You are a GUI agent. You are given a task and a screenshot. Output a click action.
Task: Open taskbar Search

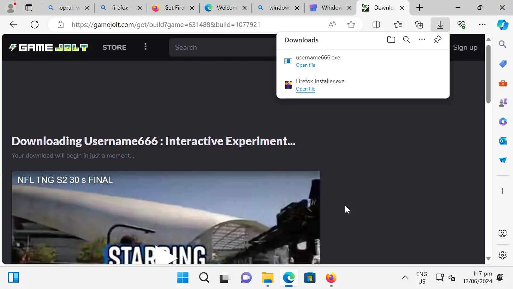204,278
